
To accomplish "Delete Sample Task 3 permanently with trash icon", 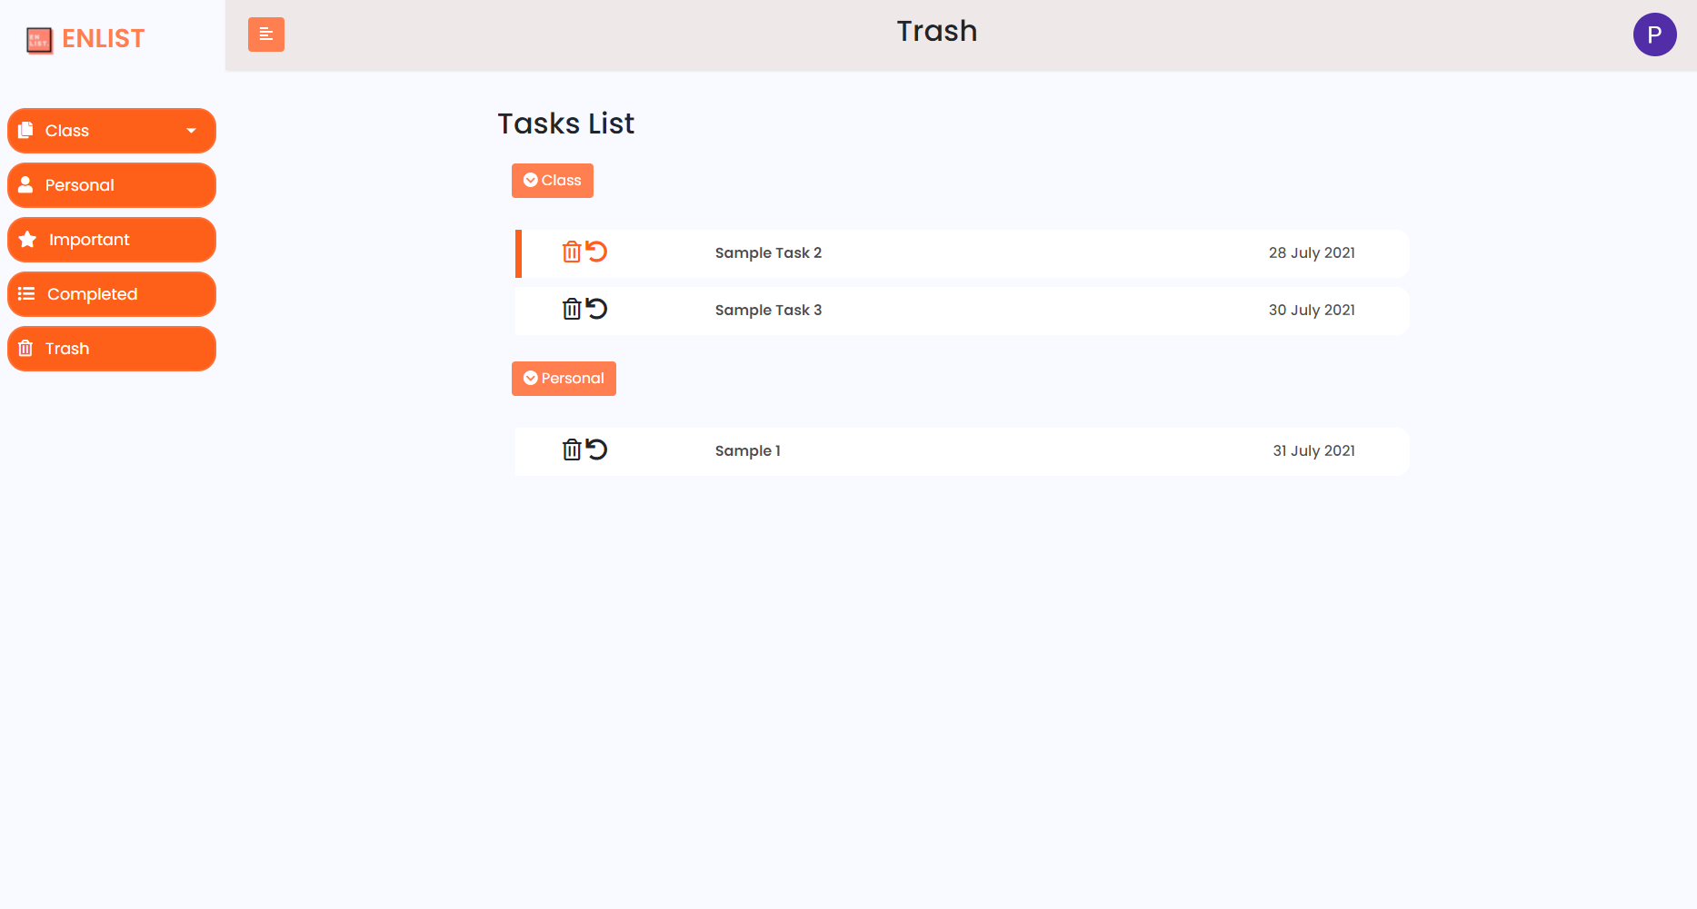I will pos(572,309).
